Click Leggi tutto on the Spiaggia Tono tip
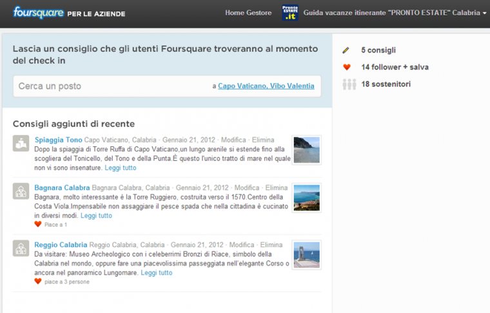The image size is (490, 313). pos(121,167)
